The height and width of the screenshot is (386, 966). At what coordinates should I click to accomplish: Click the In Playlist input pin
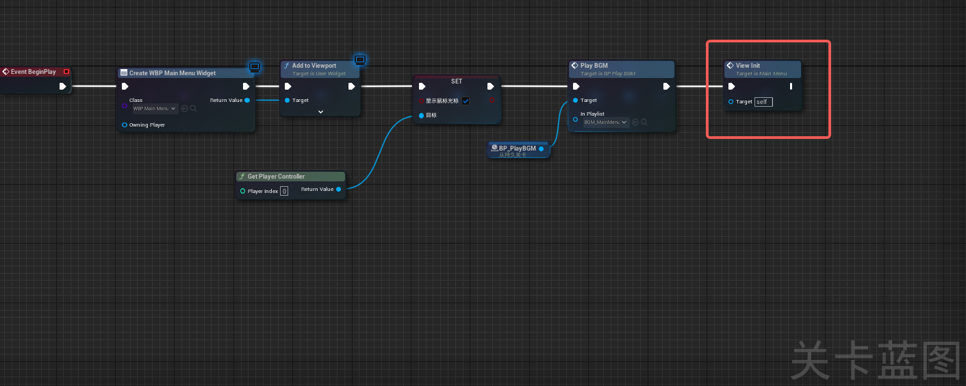coord(576,119)
